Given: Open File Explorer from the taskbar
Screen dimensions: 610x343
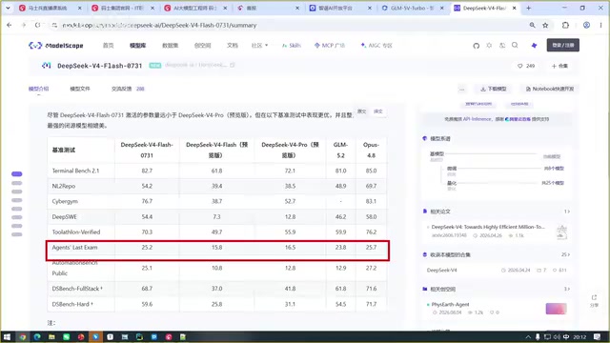Looking at the screenshot, I should tap(51, 336).
